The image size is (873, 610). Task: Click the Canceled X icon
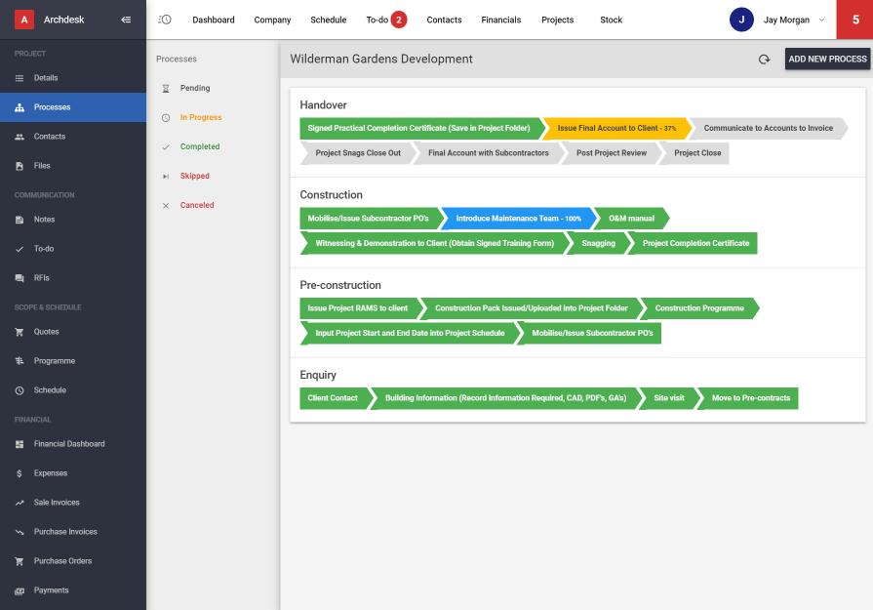pos(166,206)
